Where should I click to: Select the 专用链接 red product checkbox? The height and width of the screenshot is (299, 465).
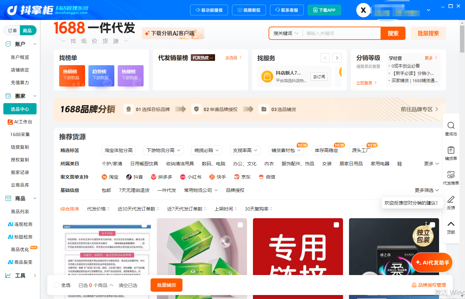336,225
